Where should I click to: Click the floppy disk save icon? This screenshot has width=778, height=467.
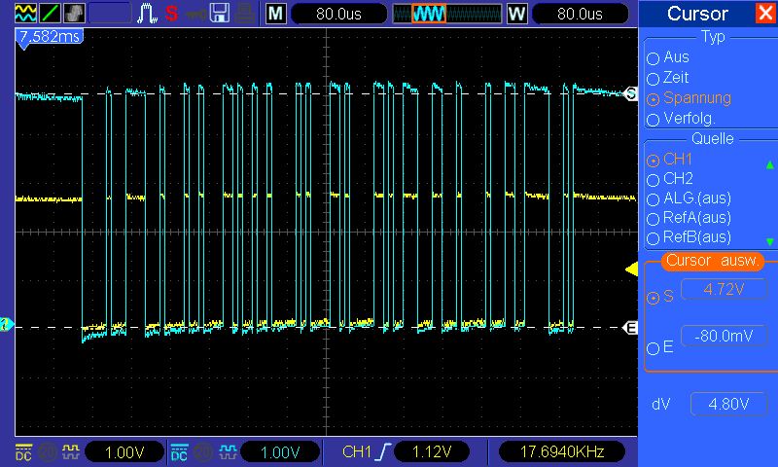click(x=220, y=14)
